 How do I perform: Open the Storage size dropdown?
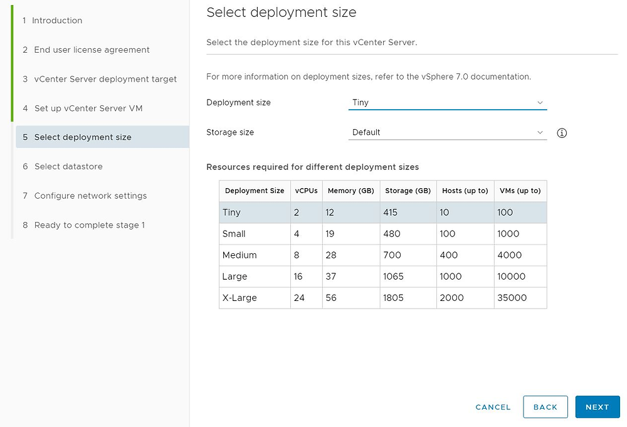[448, 132]
